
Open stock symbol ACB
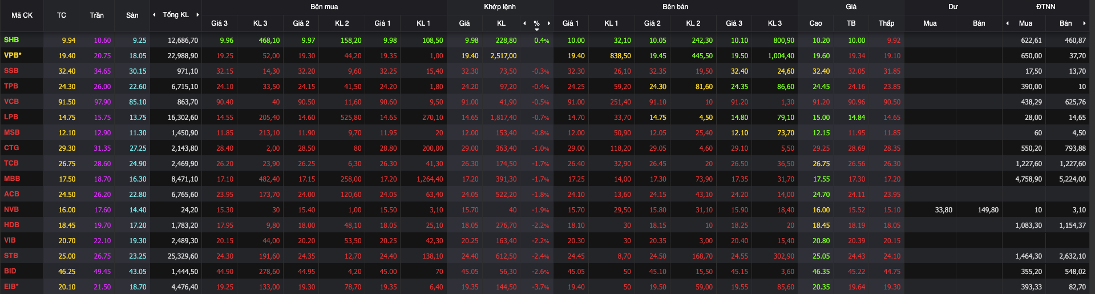pos(11,194)
